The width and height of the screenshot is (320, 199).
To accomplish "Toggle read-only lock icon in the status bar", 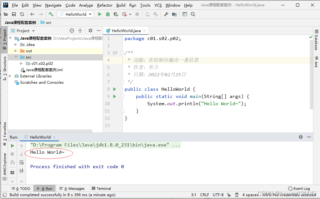I will [229, 195].
